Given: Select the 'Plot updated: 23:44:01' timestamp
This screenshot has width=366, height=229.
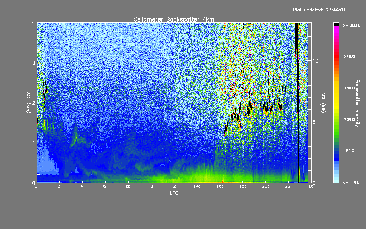Looking at the screenshot, I should click(319, 10).
